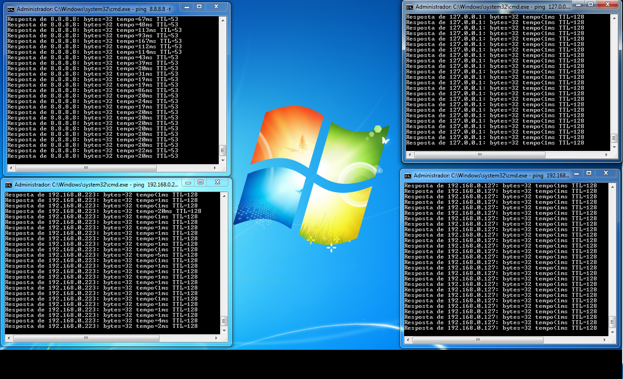Click the vertical scroll-up arrow in the 127.0.0.1 window
623x379 pixels.
614,17
